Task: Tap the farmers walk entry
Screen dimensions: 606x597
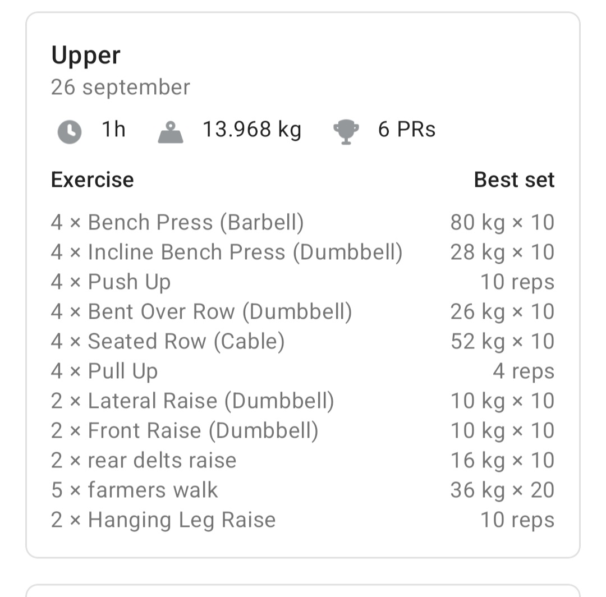Action: point(134,490)
